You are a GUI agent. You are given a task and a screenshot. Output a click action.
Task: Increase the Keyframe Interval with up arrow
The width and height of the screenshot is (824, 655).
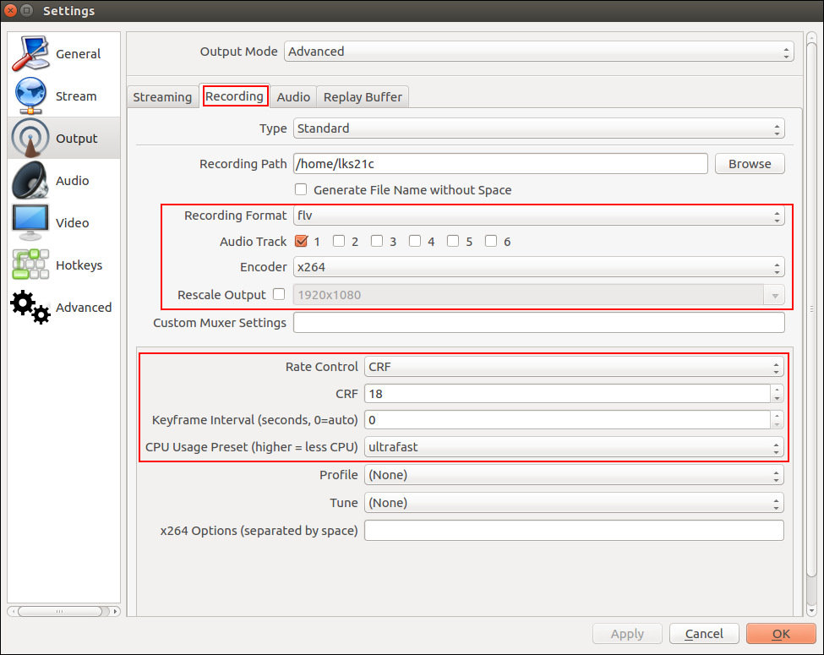point(778,416)
